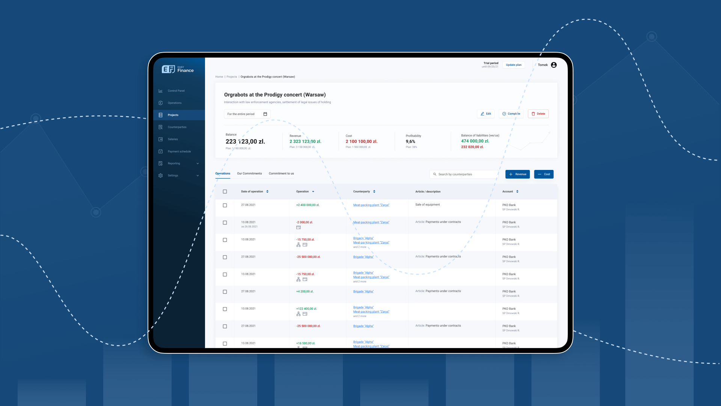Open the Tomek user profile icon
The height and width of the screenshot is (406, 721).
coord(553,65)
